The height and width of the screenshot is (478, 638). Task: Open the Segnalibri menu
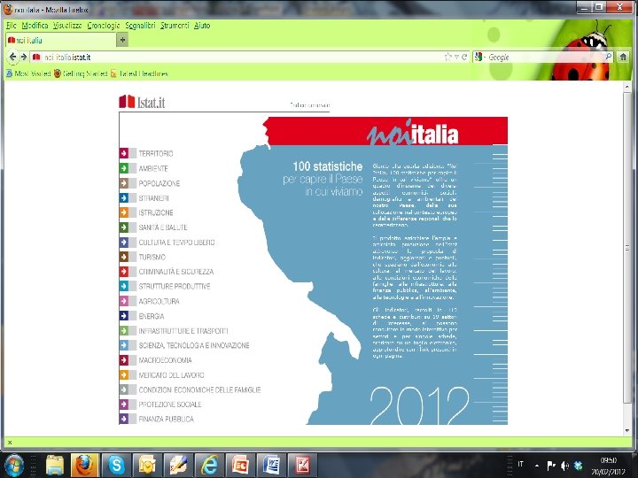click(x=140, y=25)
